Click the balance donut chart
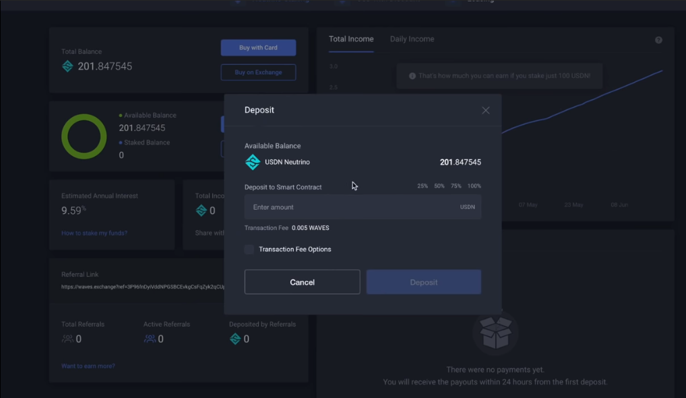Viewport: 686px width, 398px height. [x=84, y=136]
